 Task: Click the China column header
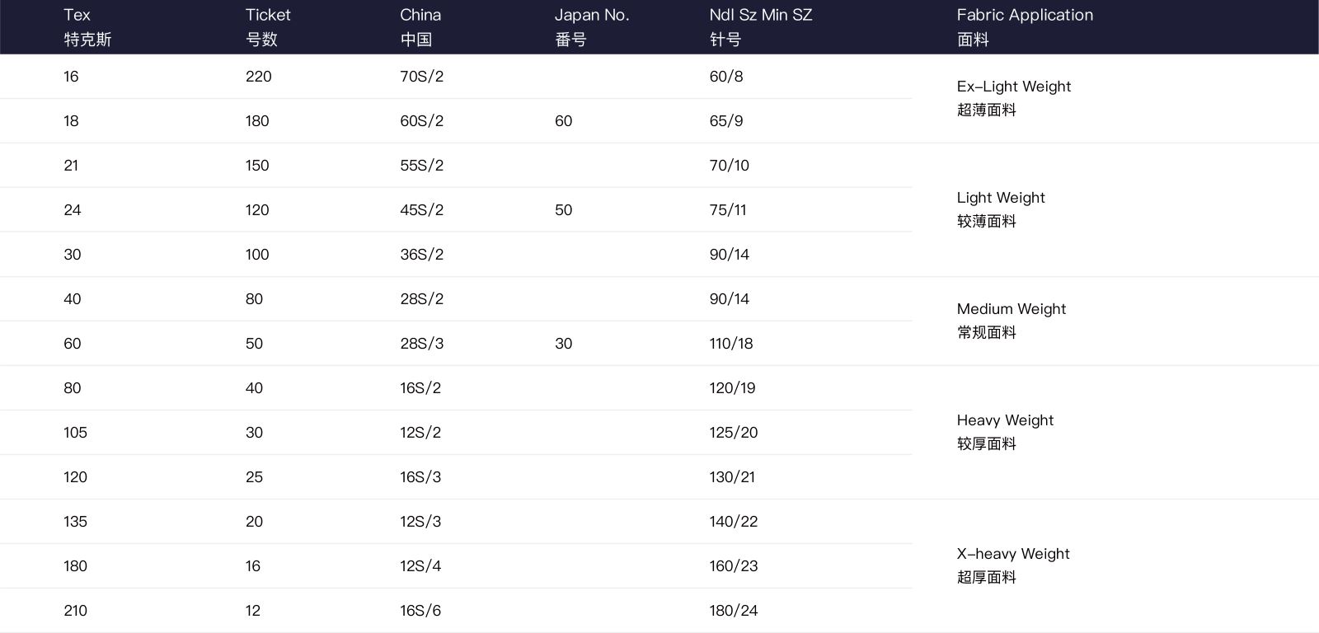(420, 26)
